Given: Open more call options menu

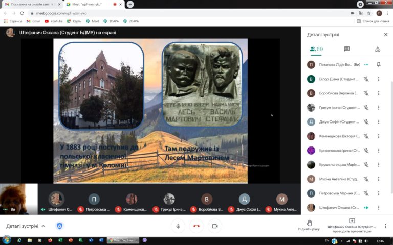Looking at the screenshot, I should point(385,226).
